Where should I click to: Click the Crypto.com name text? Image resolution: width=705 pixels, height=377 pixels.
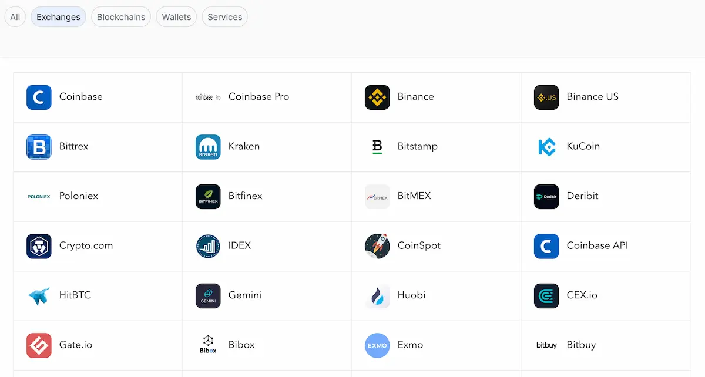[x=86, y=245]
